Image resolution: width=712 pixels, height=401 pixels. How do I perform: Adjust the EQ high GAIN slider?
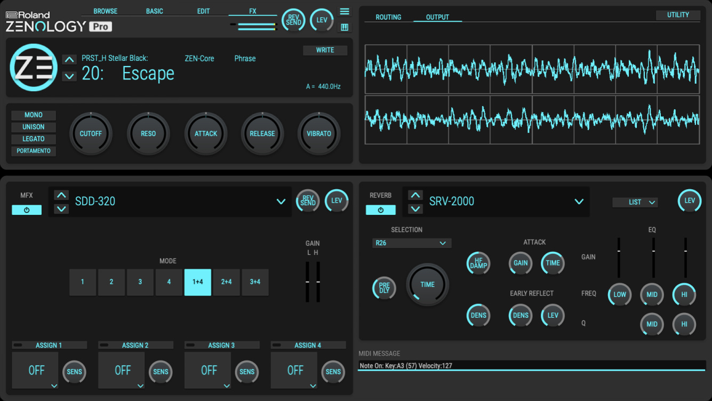tap(685, 258)
